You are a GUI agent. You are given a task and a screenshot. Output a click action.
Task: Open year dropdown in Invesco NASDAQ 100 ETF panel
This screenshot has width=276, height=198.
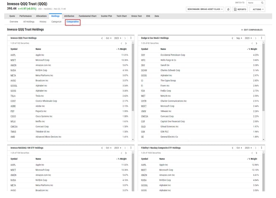click(117, 148)
